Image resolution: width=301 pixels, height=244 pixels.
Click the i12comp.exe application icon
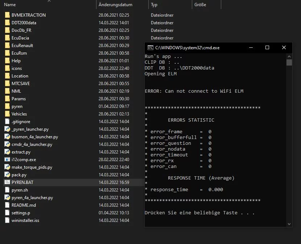tap(7, 160)
